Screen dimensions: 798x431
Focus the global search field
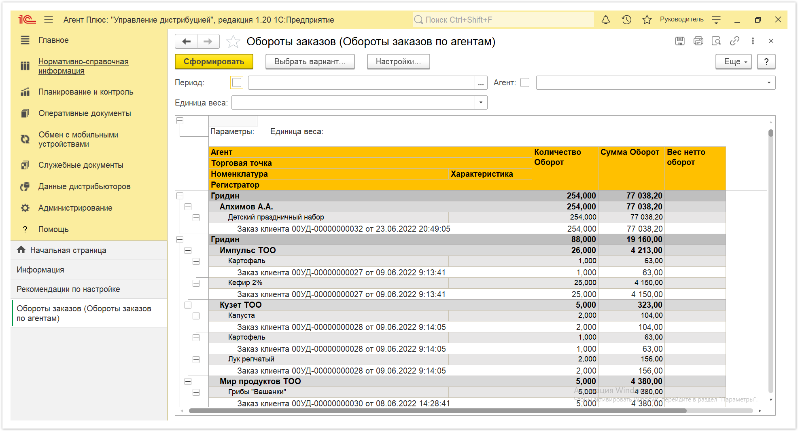pyautogui.click(x=503, y=19)
